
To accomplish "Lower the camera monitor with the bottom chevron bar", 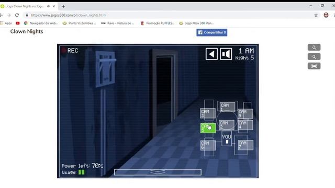I will 158,172.
